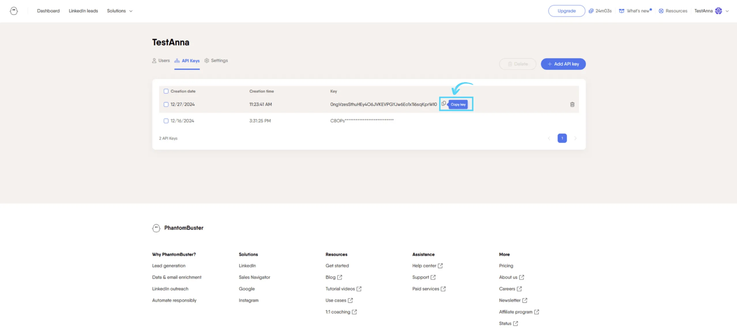Open Support external link
737x333 pixels.
click(x=424, y=277)
